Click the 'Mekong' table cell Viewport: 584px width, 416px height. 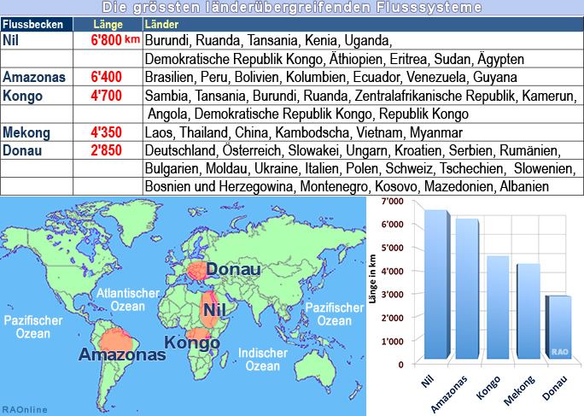(x=37, y=132)
